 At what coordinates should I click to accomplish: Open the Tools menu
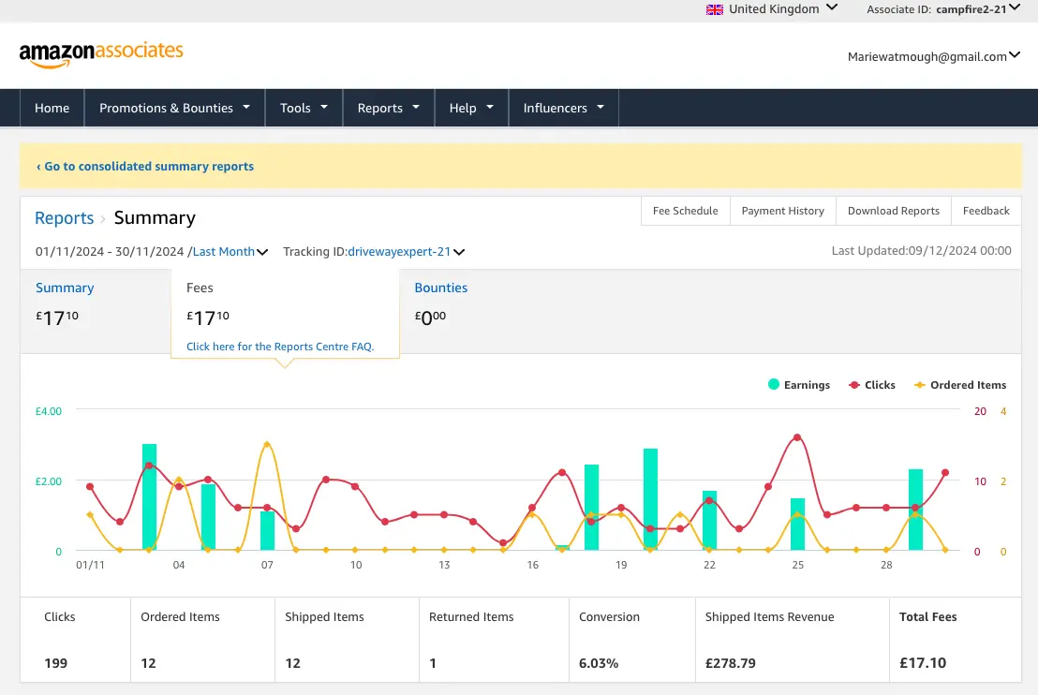tap(304, 108)
